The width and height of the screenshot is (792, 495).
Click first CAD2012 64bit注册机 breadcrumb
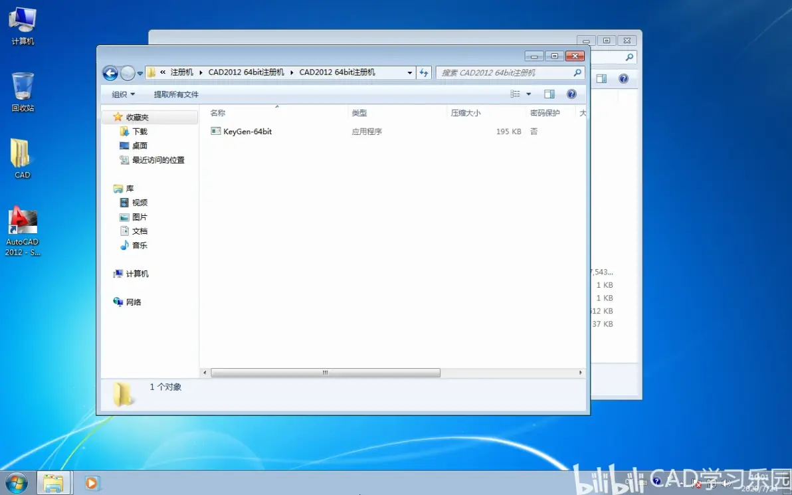[x=246, y=72]
